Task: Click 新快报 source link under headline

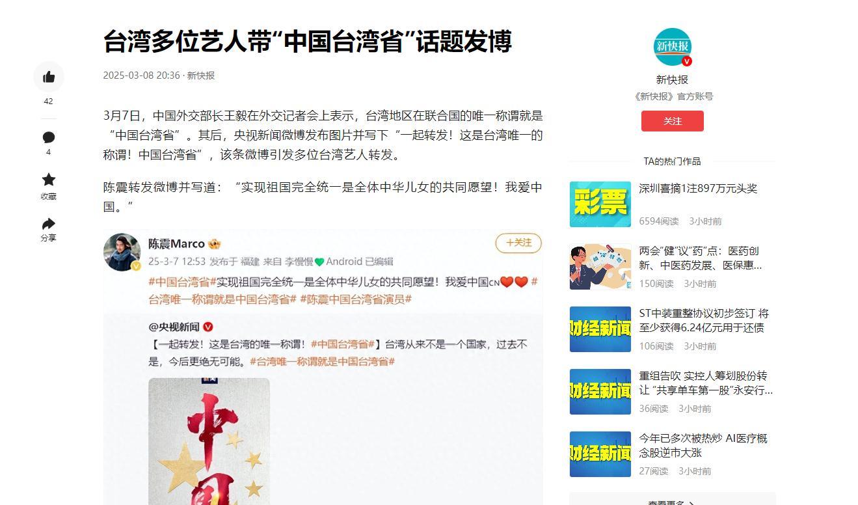Action: (x=201, y=75)
